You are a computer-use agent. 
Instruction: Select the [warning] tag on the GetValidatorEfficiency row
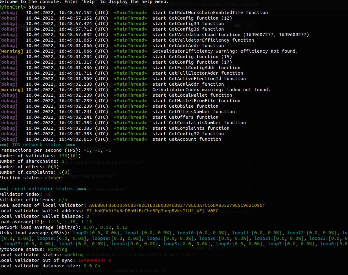click(x=12, y=51)
